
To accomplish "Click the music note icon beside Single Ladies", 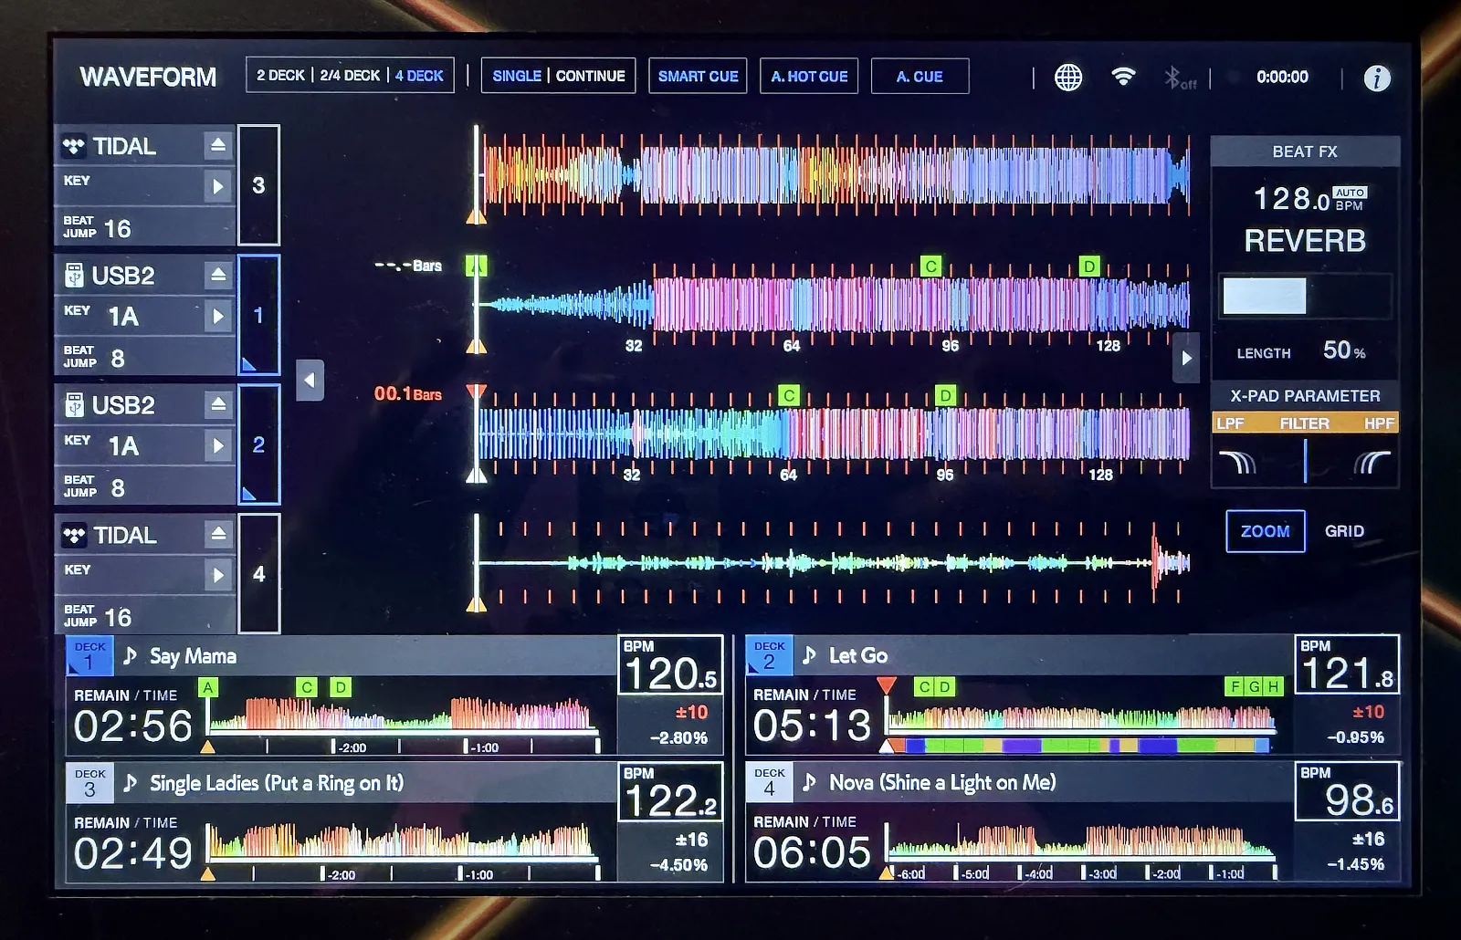I will pyautogui.click(x=131, y=782).
